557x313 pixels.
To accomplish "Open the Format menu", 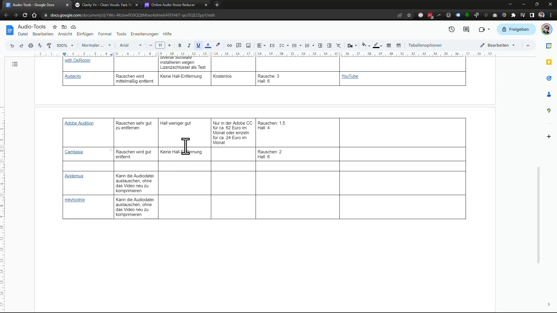I will point(104,34).
